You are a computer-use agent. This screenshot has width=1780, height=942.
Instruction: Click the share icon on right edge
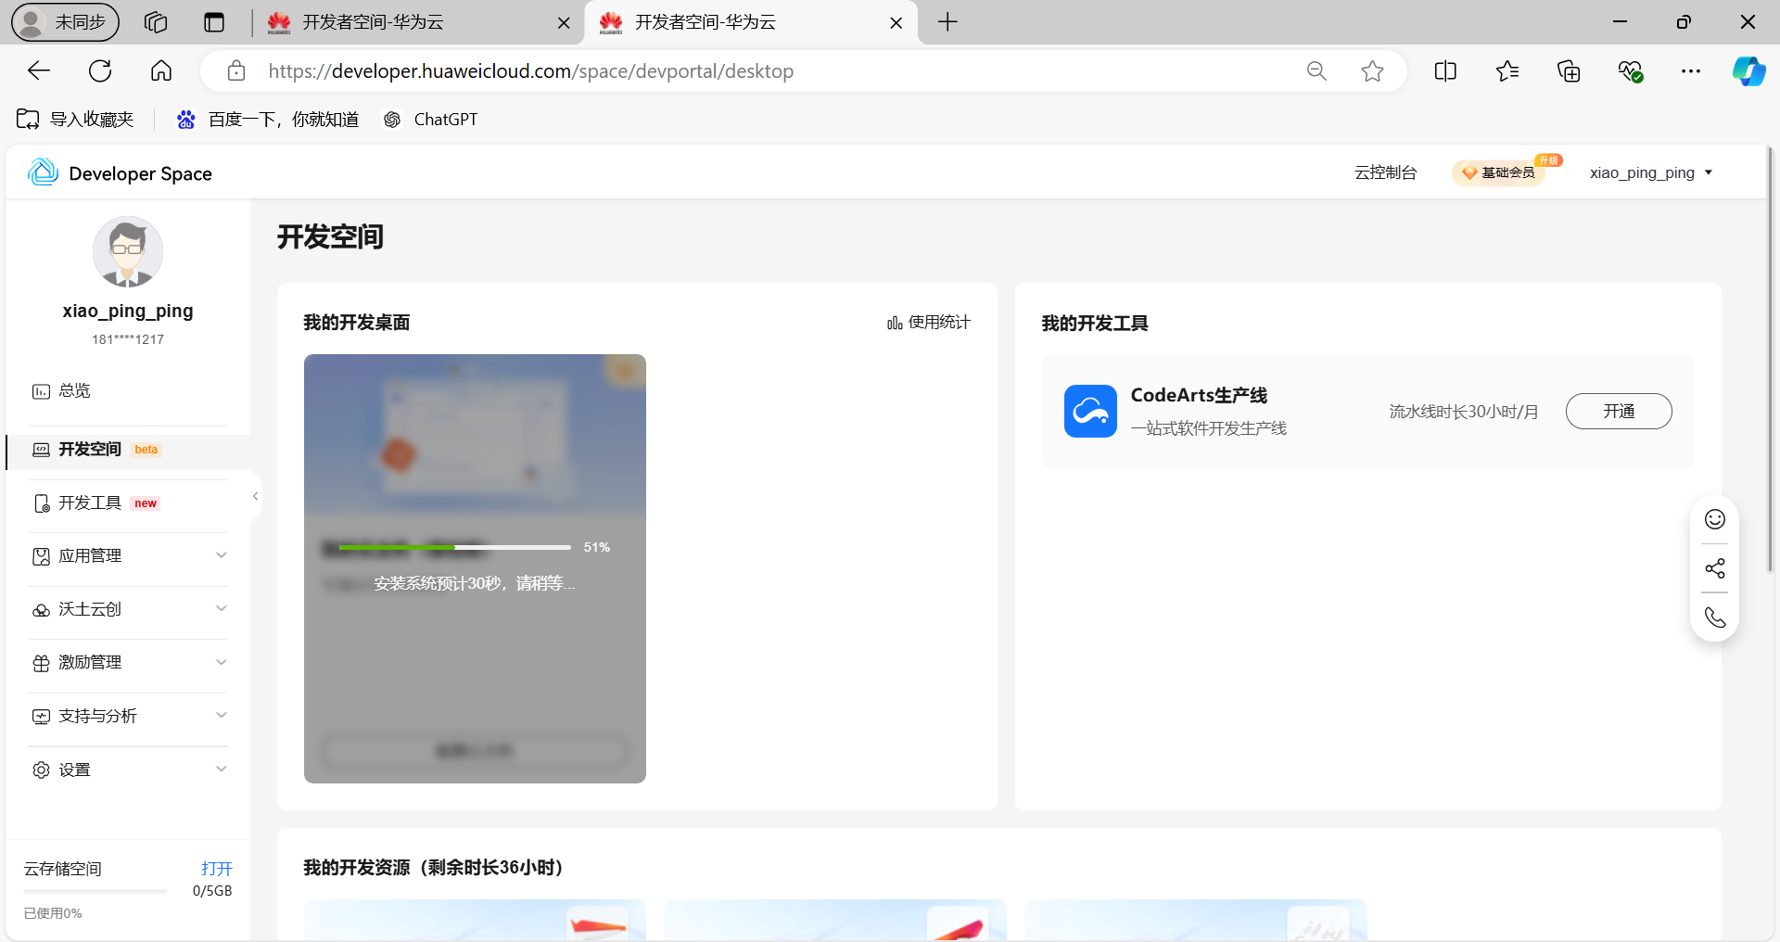pyautogui.click(x=1714, y=567)
